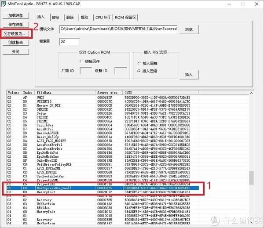The image size is (264, 228).
Task: Click the 浏览 (Browse) button
Action: 189,29
